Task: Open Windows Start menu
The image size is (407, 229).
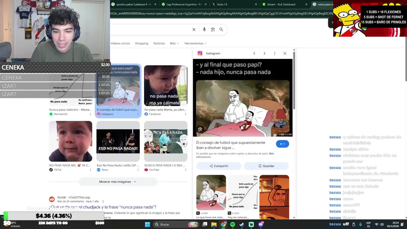Action: (x=148, y=225)
